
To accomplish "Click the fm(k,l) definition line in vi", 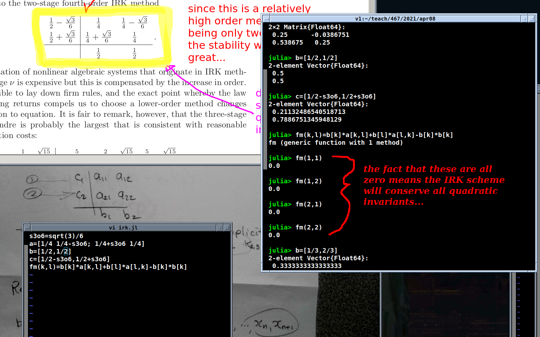I will pyautogui.click(x=108, y=267).
